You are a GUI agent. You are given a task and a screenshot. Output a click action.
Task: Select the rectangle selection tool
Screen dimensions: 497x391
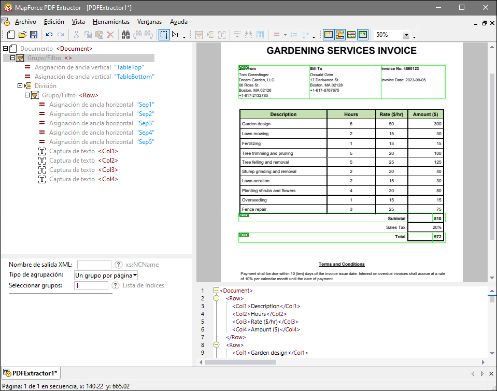pos(164,35)
